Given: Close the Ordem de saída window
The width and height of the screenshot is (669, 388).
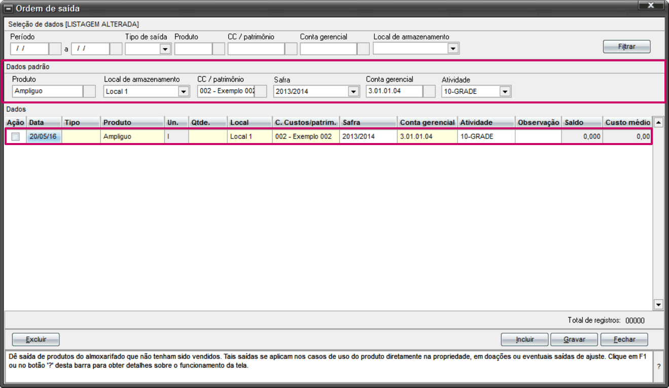Looking at the screenshot, I should 651,6.
